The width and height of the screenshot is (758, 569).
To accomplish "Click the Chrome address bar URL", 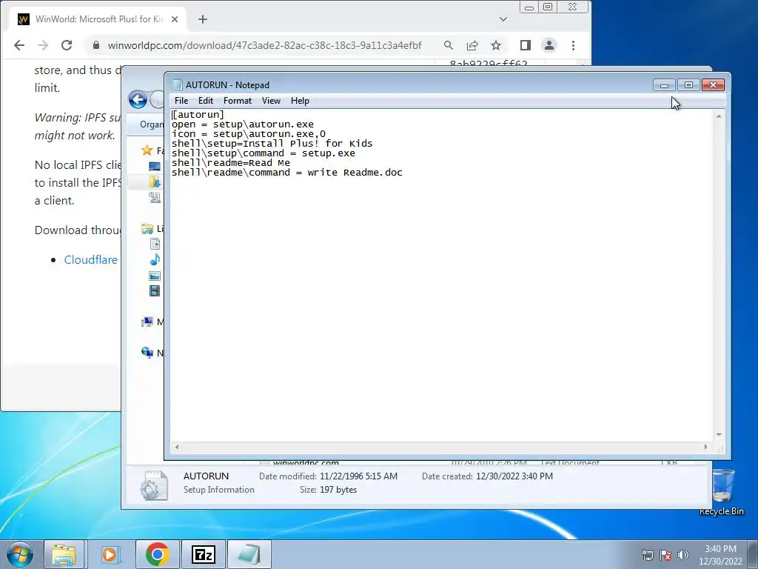I will click(264, 45).
